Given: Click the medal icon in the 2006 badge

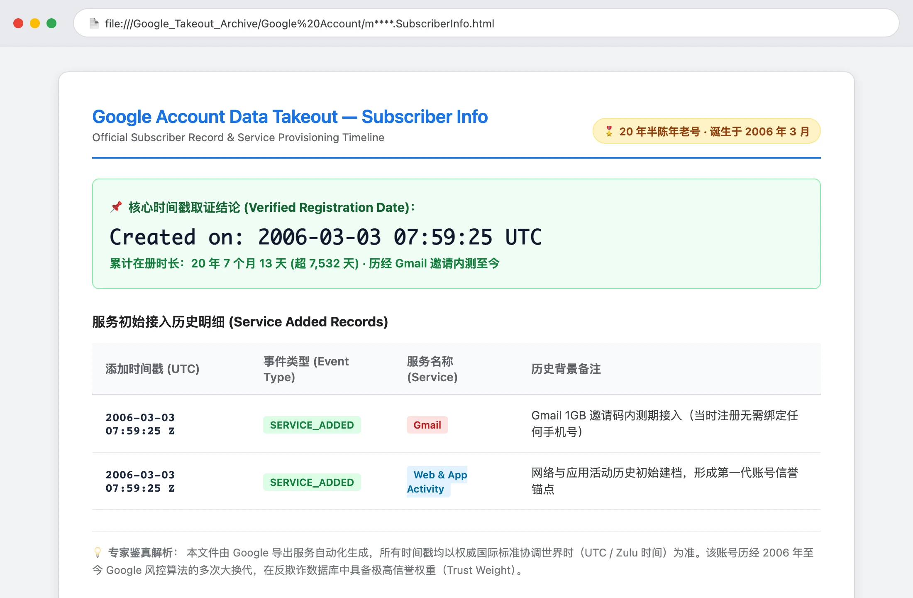Looking at the screenshot, I should click(609, 131).
